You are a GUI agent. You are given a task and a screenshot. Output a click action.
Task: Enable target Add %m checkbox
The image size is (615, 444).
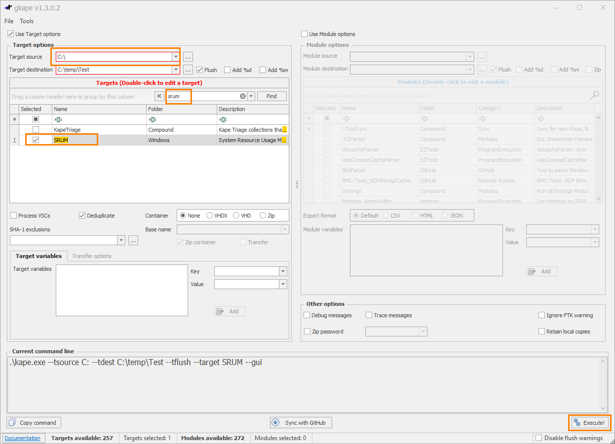pyautogui.click(x=263, y=70)
